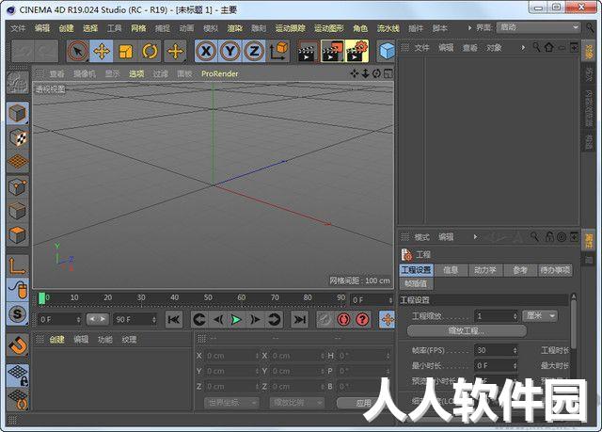The width and height of the screenshot is (602, 432).
Task: Toggle the Z axis lock
Action: pos(254,51)
